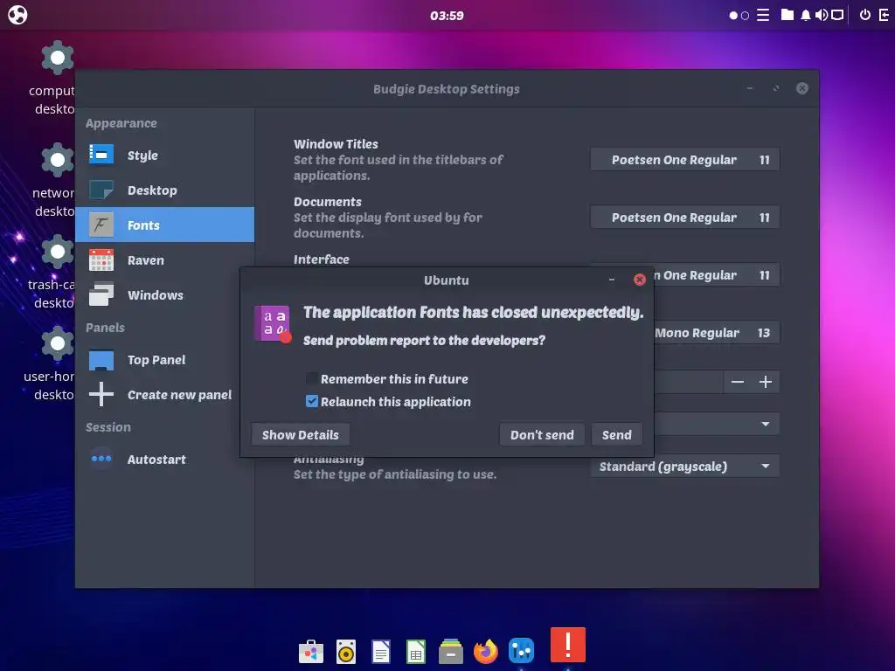Open Top Panel settings
Viewport: 895px width, 671px height.
[157, 360]
